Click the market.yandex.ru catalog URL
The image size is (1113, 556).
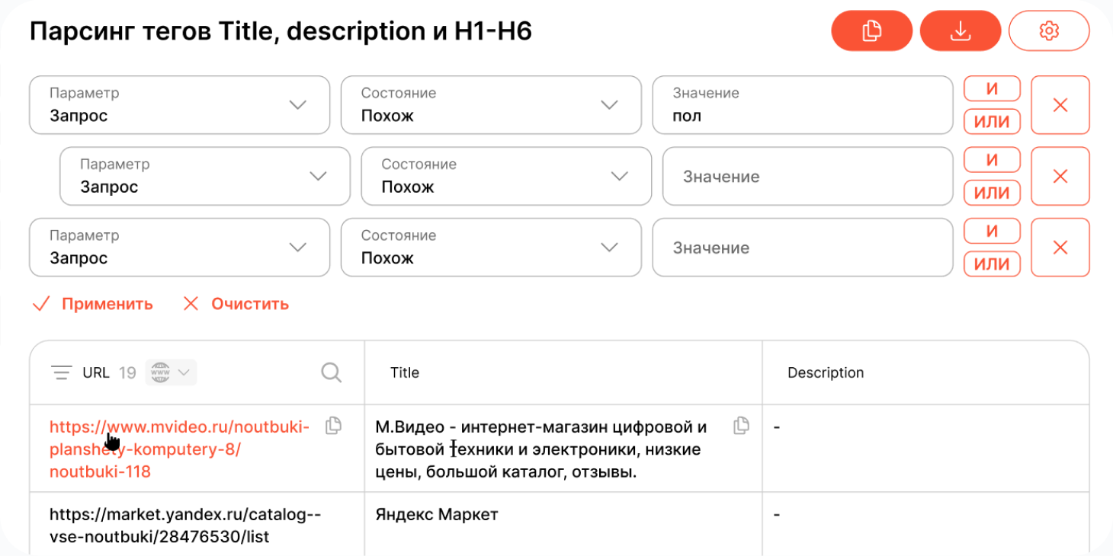[x=185, y=526]
